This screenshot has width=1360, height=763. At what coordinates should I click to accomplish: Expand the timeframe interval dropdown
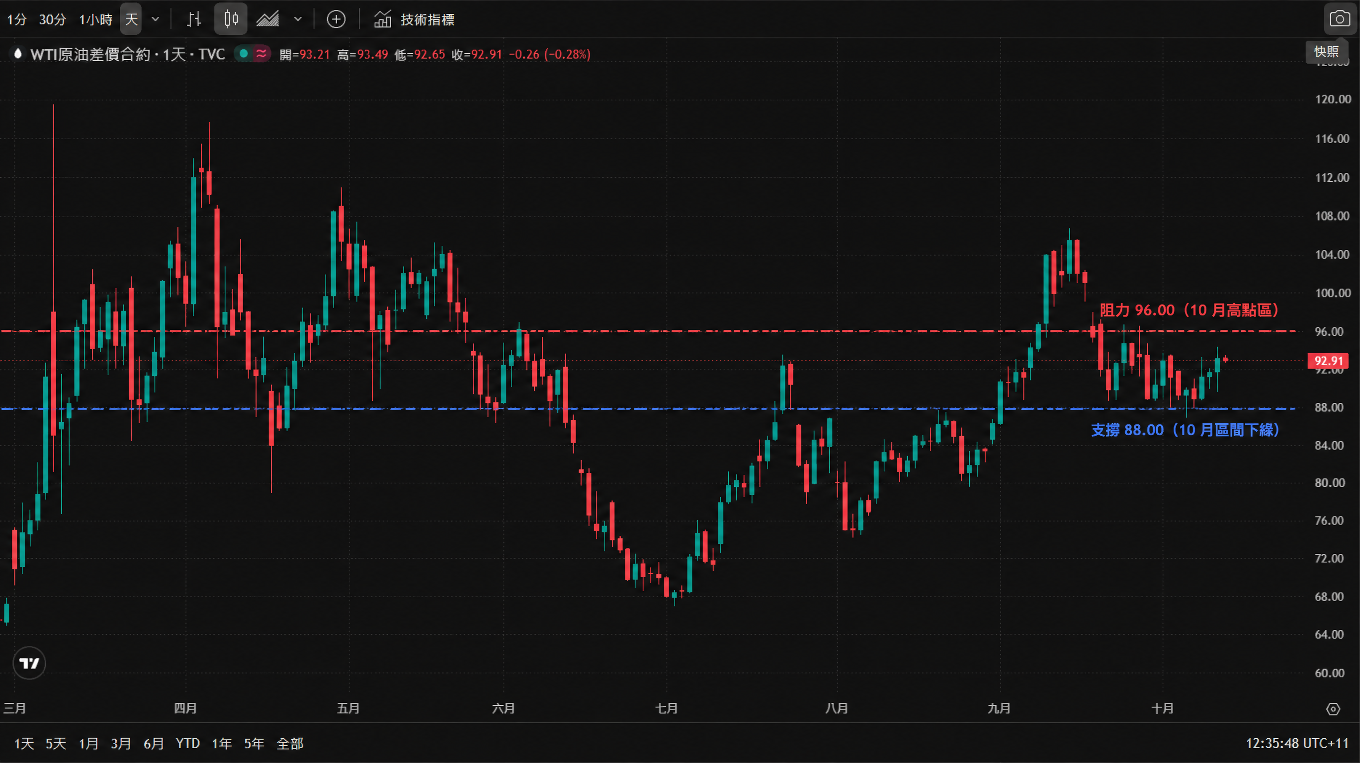tap(155, 19)
